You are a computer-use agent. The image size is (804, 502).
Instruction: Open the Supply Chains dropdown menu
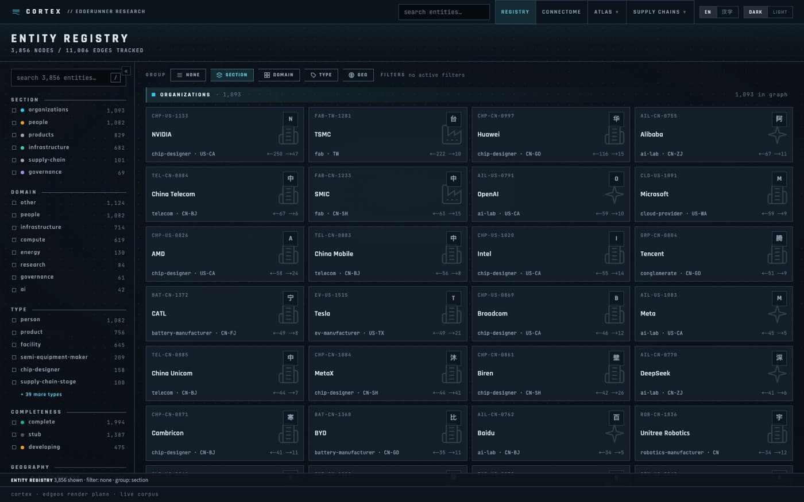659,12
